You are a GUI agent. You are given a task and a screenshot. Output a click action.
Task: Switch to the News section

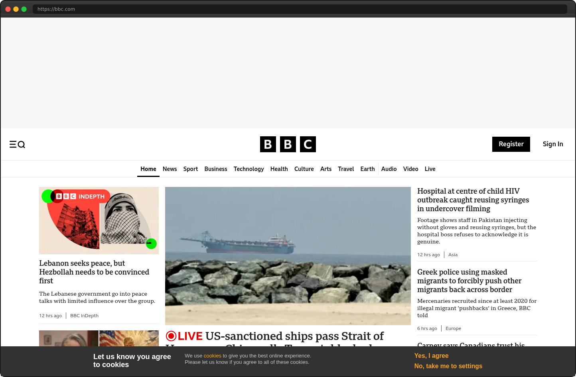tap(170, 169)
